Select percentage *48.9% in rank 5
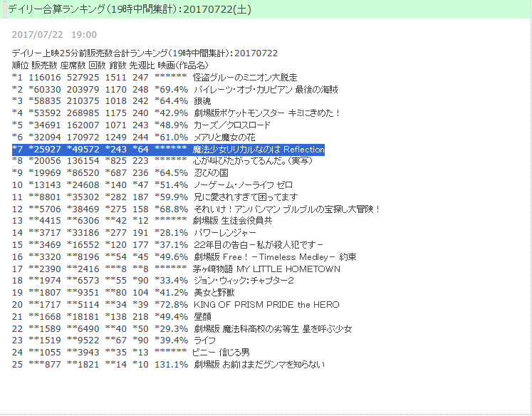The height and width of the screenshot is (416, 532). (x=172, y=125)
